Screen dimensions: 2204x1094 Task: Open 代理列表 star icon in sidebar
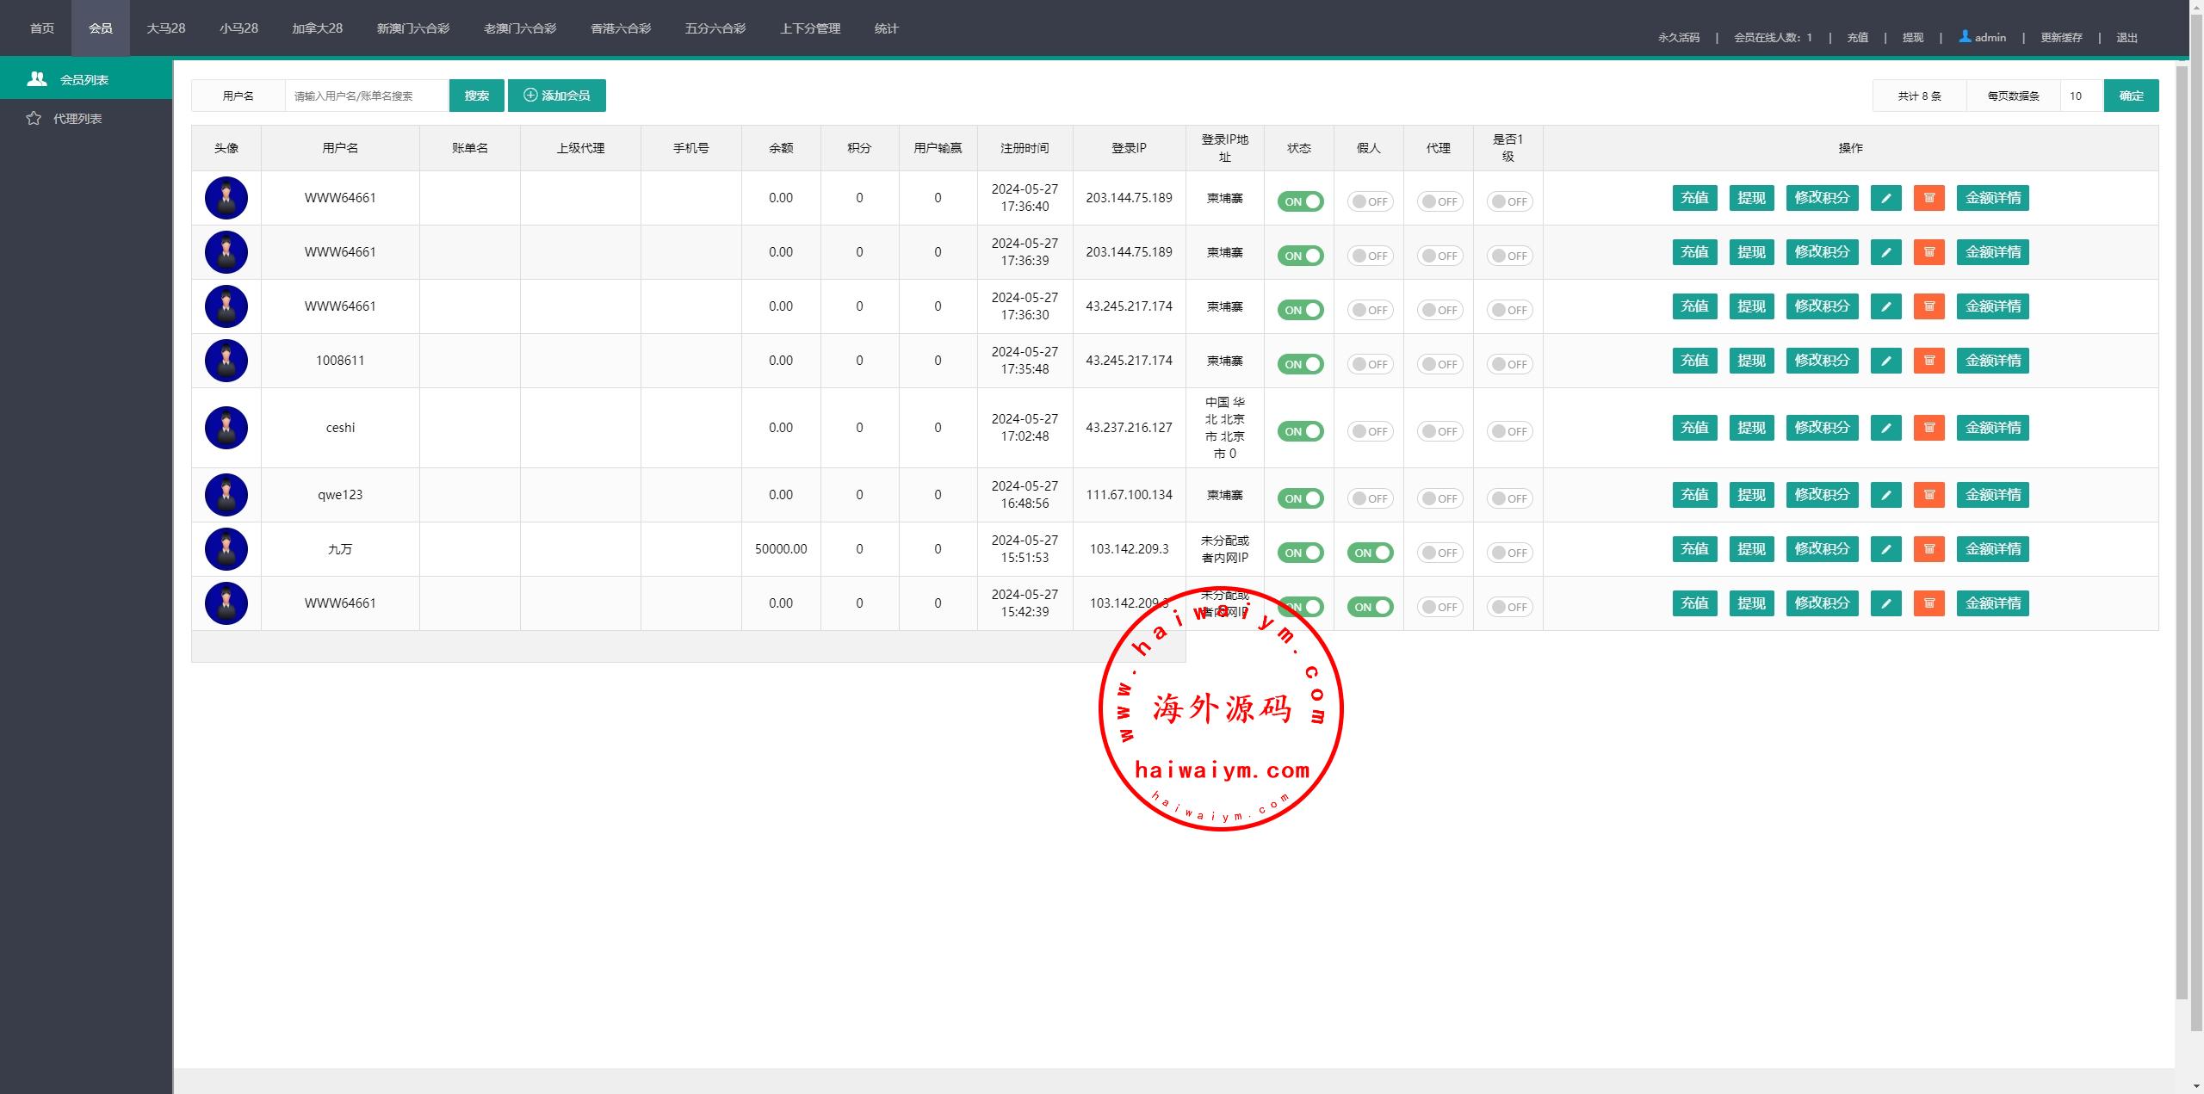click(x=34, y=119)
